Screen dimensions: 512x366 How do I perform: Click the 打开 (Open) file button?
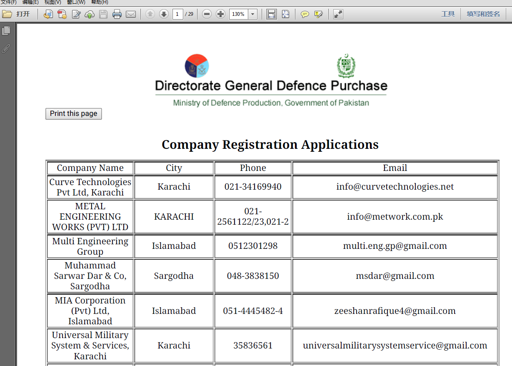[x=17, y=14]
